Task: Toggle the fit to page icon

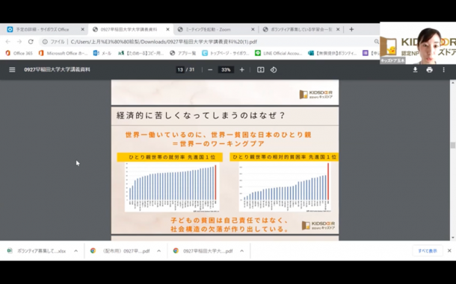Action: [x=261, y=69]
